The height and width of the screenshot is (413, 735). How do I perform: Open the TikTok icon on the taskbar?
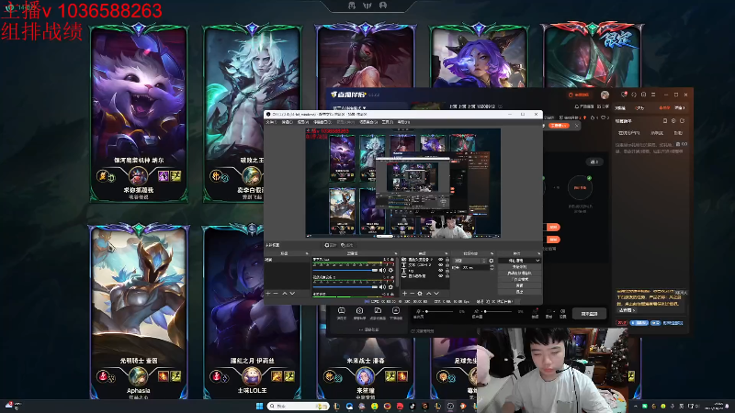click(x=412, y=406)
